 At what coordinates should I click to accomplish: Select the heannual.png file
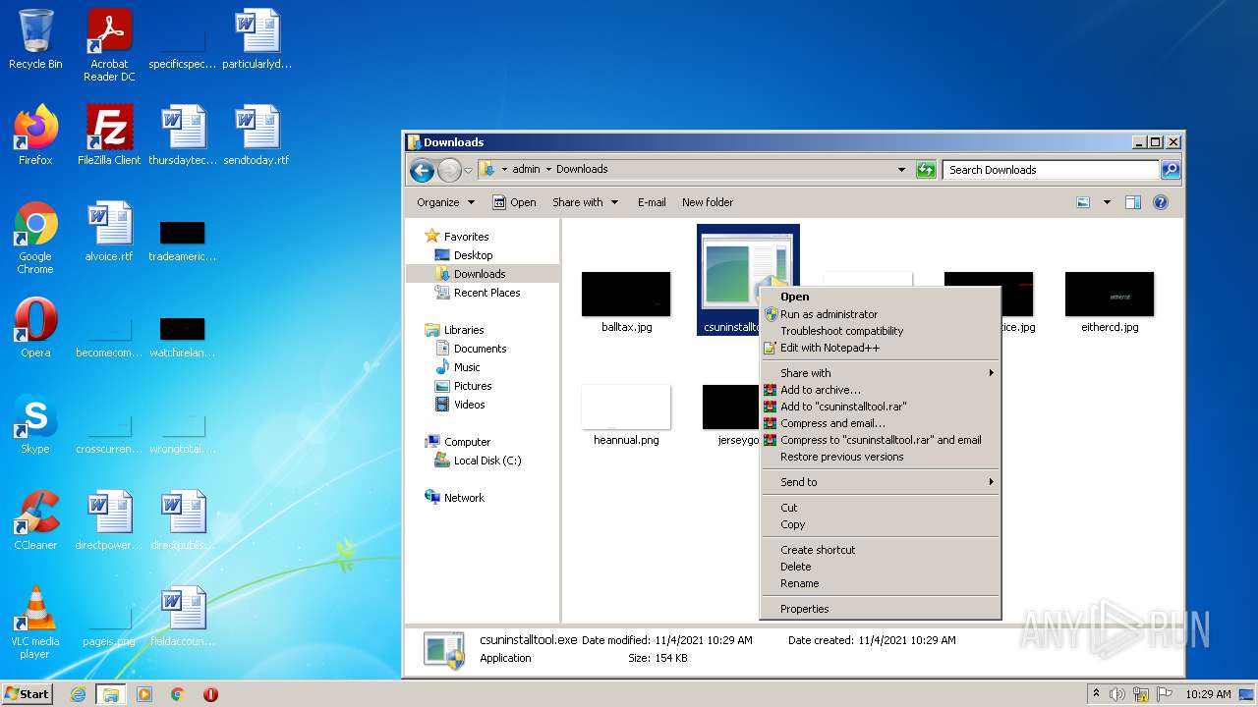click(x=626, y=416)
